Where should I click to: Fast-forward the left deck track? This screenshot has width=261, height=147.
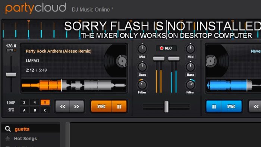click(76, 107)
